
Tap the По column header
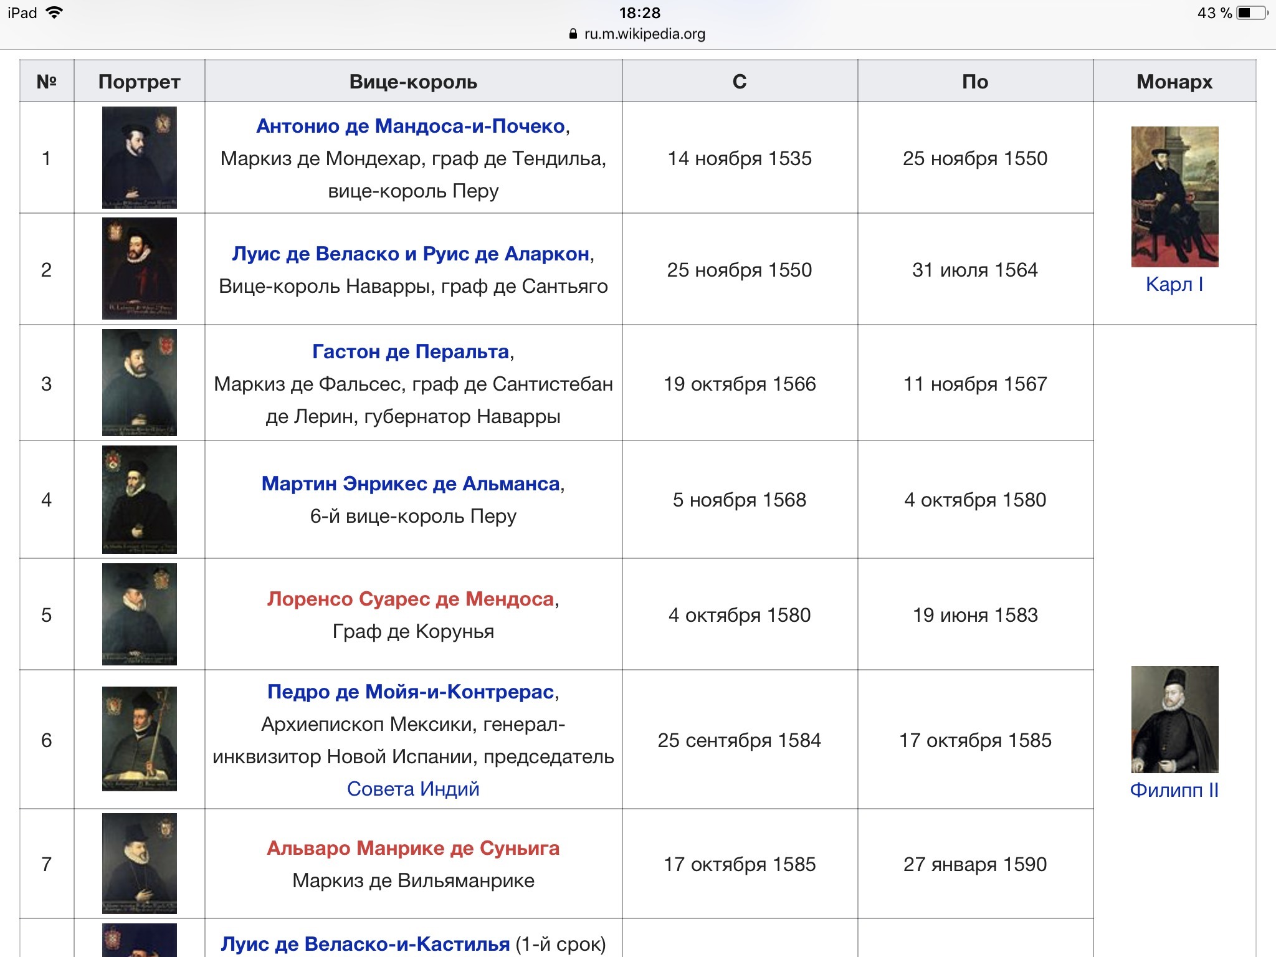click(975, 81)
